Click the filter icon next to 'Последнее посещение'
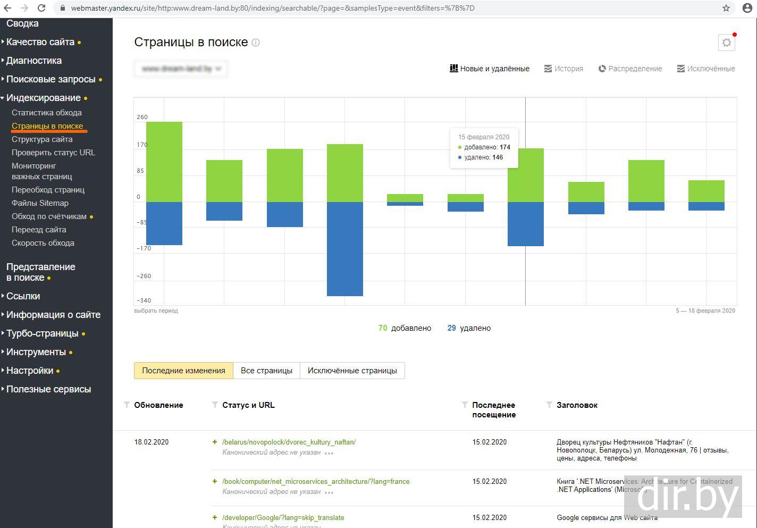 [465, 405]
